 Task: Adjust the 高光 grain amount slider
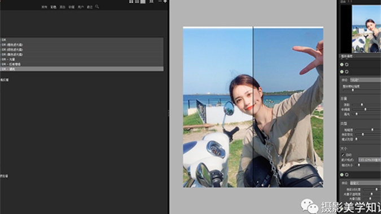(x=357, y=114)
